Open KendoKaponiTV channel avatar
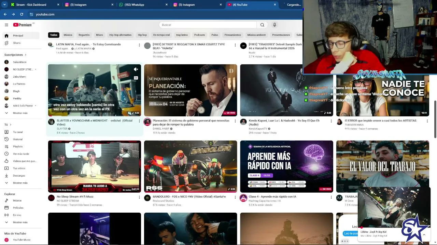 click(x=243, y=122)
